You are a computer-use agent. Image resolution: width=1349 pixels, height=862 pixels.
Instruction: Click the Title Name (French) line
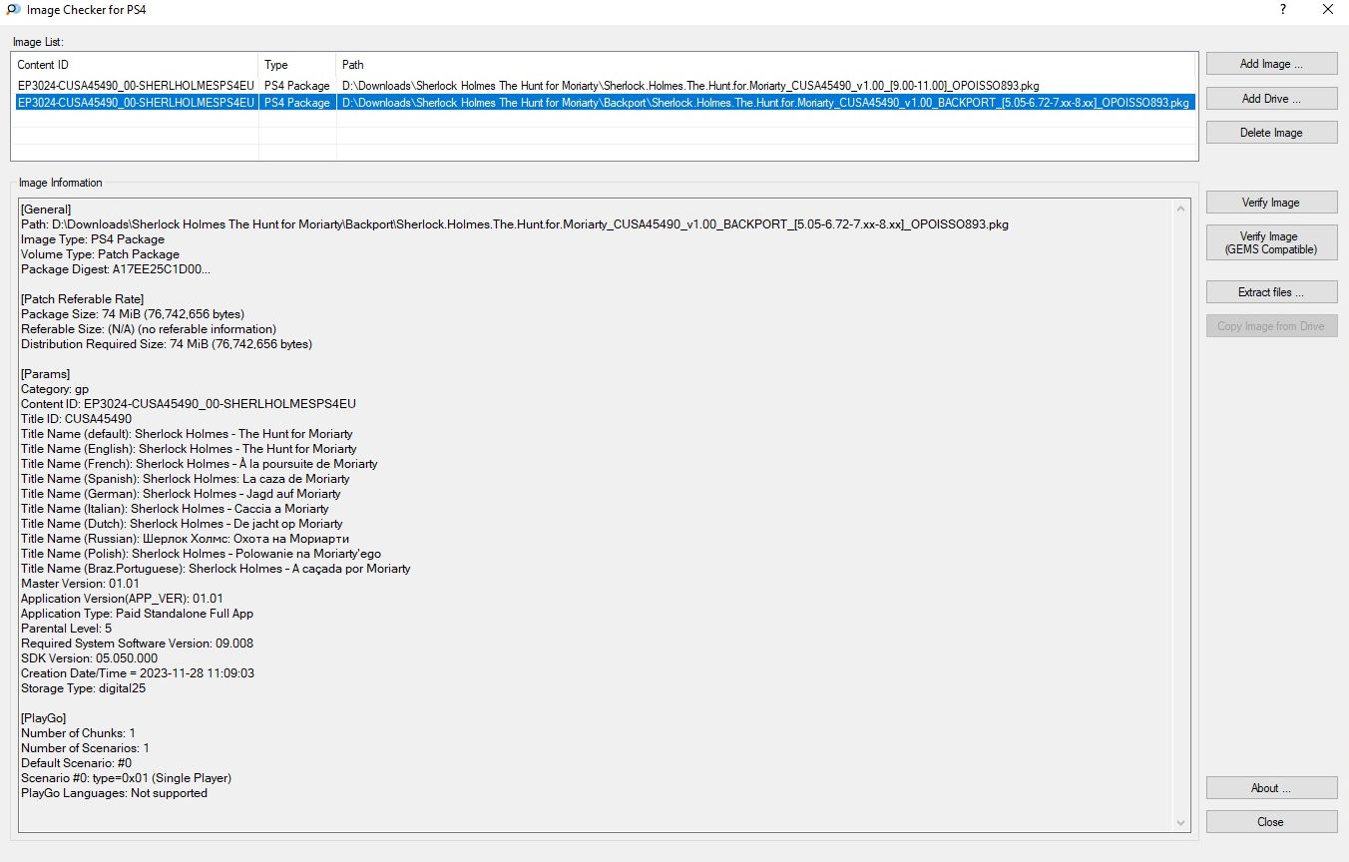pyautogui.click(x=200, y=464)
